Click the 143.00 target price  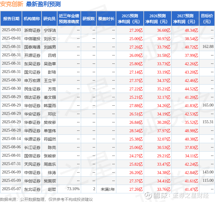[208, 172]
